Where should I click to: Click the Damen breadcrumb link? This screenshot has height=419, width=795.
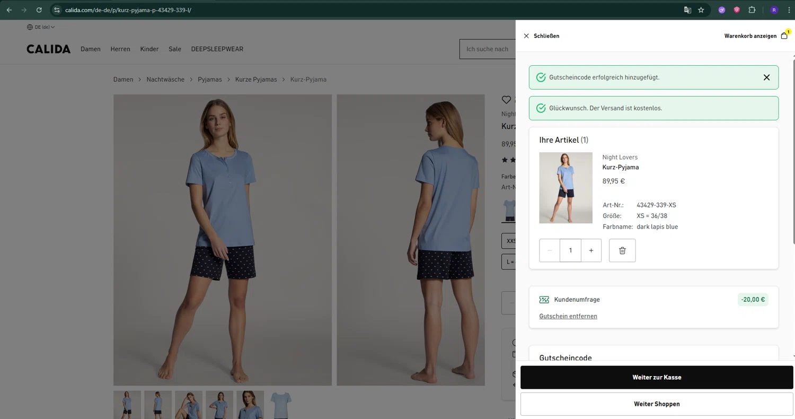point(123,80)
